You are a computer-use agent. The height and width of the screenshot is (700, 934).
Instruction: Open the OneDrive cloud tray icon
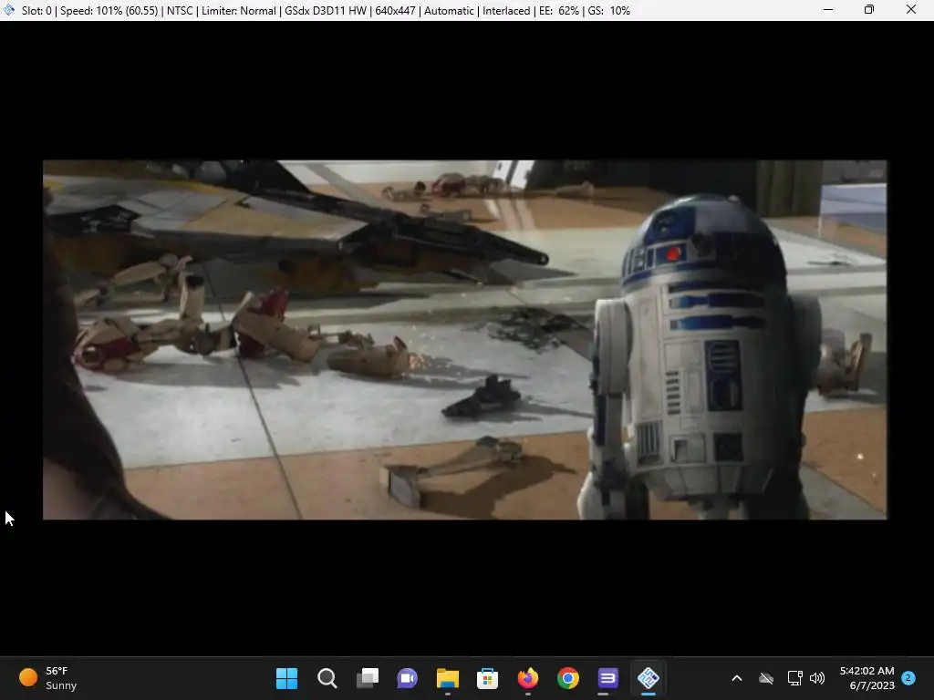pos(766,678)
